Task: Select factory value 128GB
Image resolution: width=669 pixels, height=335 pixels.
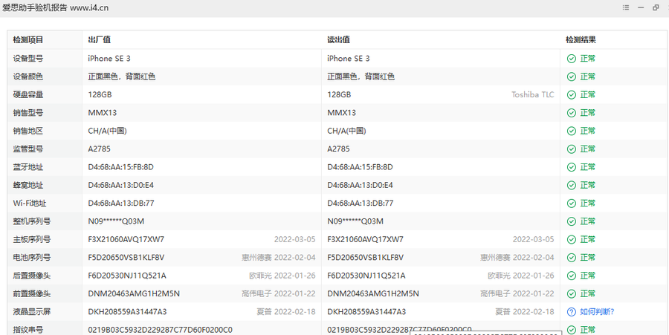Action: click(x=100, y=94)
